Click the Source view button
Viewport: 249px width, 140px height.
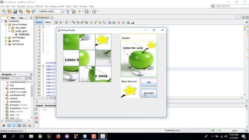(x=39, y=23)
